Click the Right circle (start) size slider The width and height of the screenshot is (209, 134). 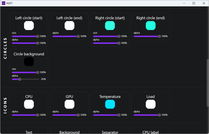coord(106,36)
